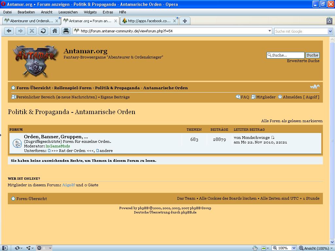Open the 100% zoom level dropdown

point(293,248)
